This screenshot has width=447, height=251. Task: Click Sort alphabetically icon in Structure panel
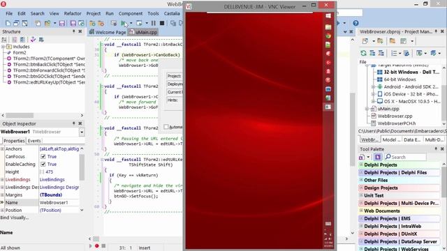tap(4, 40)
